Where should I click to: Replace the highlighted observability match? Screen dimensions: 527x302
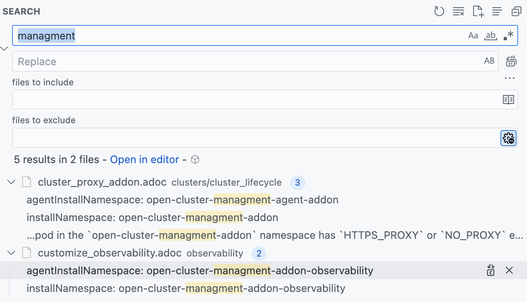tap(490, 270)
